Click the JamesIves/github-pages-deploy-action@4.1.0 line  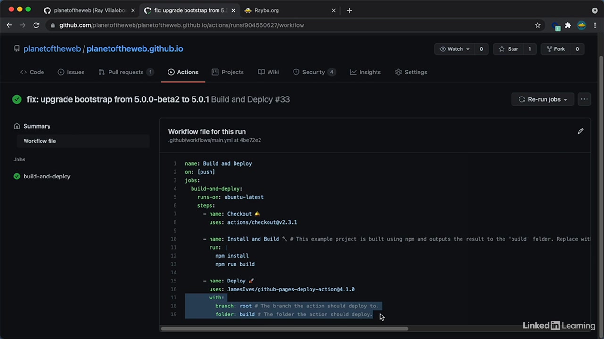click(x=282, y=289)
